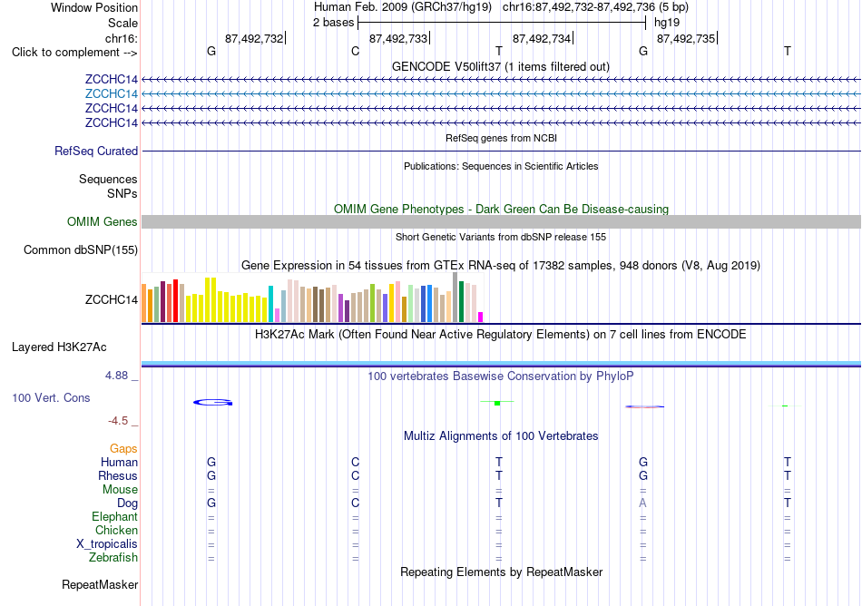Open the 'RefSeq genes from NCBI' title
This screenshot has height=606, width=862.
click(x=501, y=139)
